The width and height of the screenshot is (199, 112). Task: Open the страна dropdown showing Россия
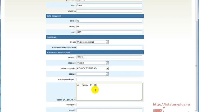(92, 63)
